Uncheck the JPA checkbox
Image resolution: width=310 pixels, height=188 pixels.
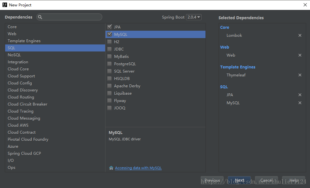(110, 27)
